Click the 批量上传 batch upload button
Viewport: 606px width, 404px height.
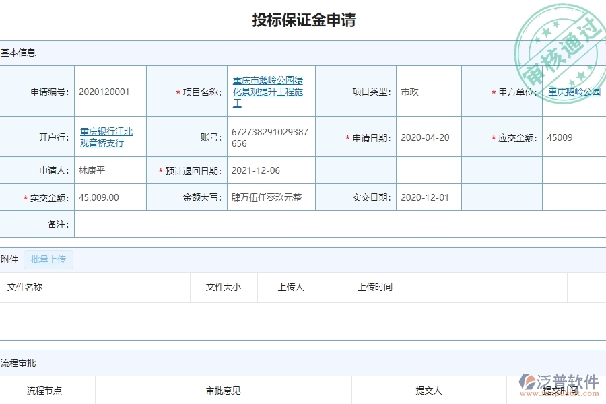(48, 259)
